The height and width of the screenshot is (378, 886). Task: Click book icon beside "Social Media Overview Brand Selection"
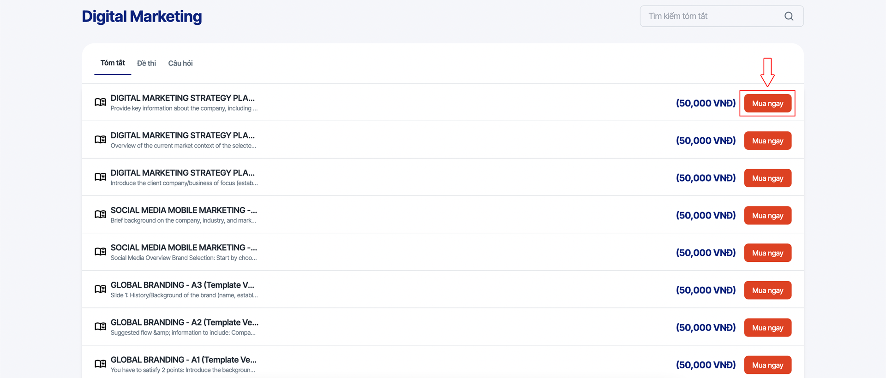pos(100,251)
